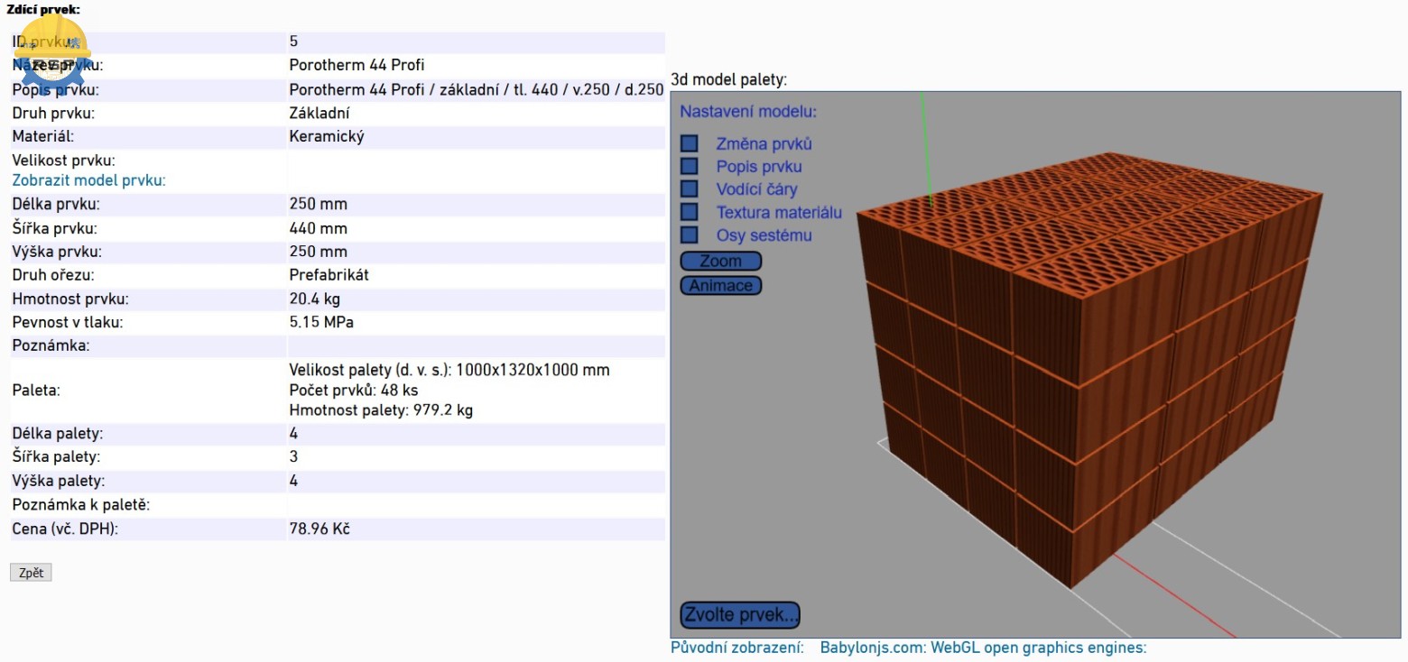The width and height of the screenshot is (1408, 662).
Task: Select the Porotherm 44 Profi name value
Action: (x=357, y=65)
